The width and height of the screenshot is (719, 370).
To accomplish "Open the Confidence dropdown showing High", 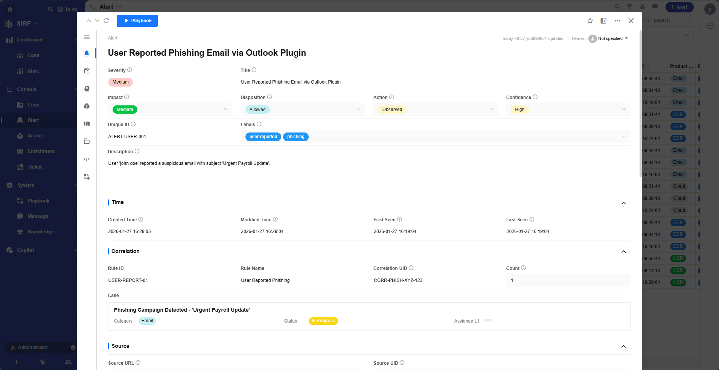I will tap(568, 110).
